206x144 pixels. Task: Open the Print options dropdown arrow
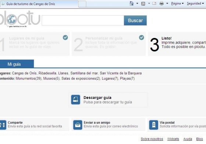[167, 4]
